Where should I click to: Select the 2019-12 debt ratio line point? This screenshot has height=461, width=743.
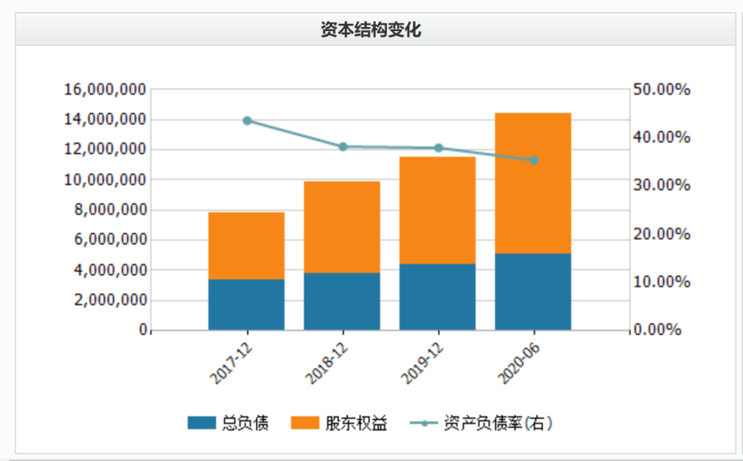tap(439, 148)
